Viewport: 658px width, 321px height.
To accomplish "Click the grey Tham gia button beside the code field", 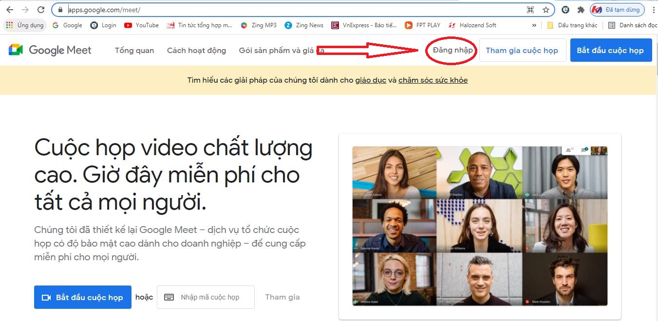I will pos(282,297).
